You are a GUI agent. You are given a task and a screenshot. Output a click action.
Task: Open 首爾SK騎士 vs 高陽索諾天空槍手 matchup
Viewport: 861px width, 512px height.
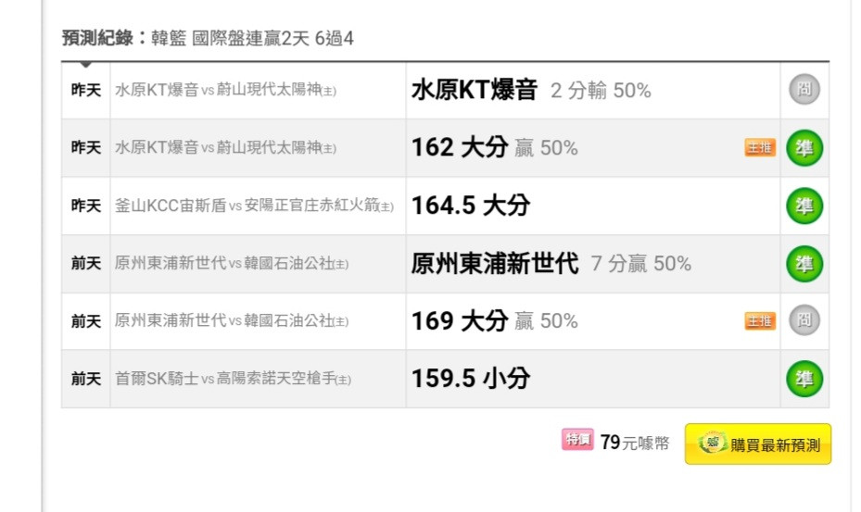[233, 379]
